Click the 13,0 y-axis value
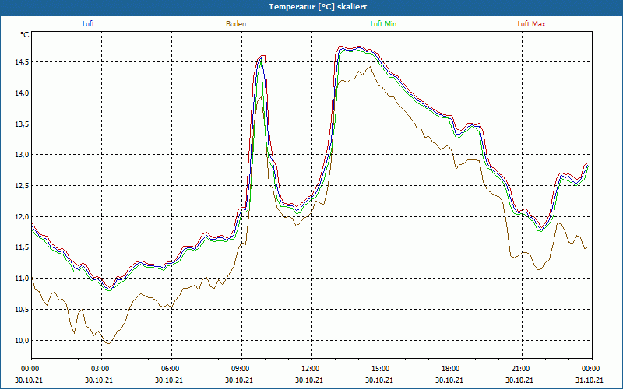 click(x=22, y=154)
